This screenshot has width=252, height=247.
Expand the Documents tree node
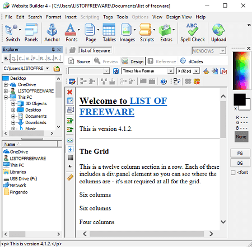[13, 116]
